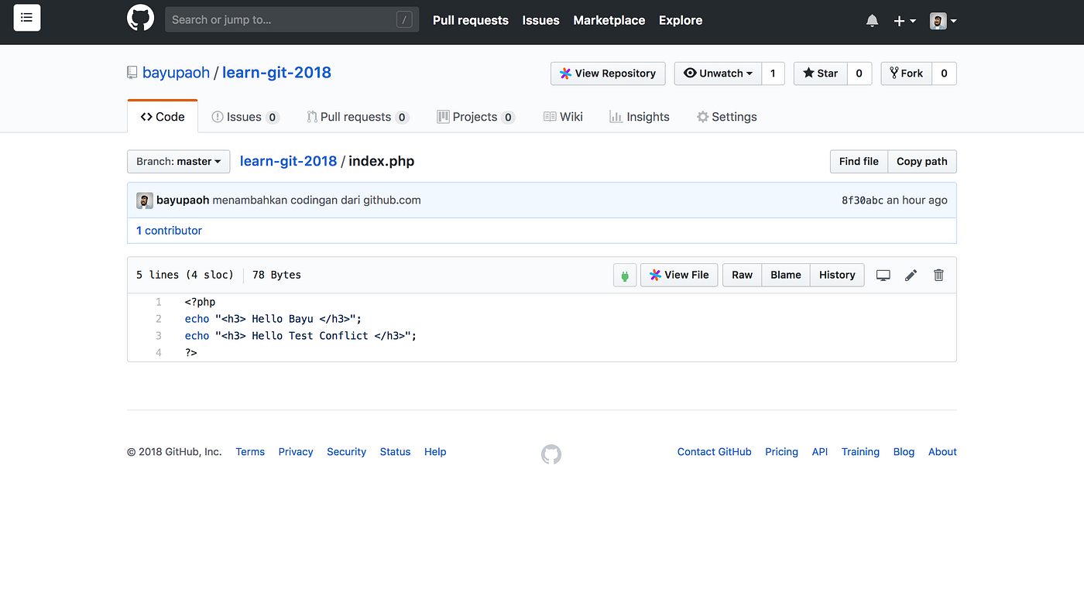Image resolution: width=1084 pixels, height=589 pixels.
Task: View commit 8f30abc details
Action: click(862, 199)
